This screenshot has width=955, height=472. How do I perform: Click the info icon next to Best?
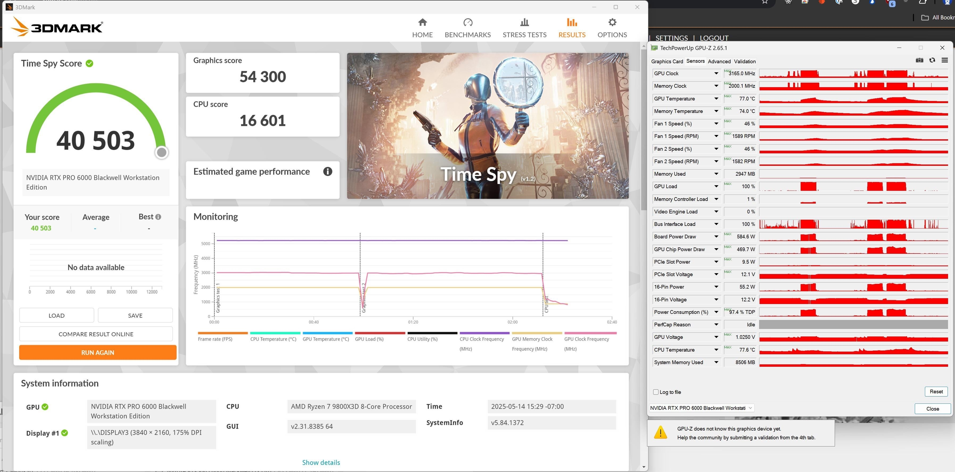pyautogui.click(x=158, y=217)
